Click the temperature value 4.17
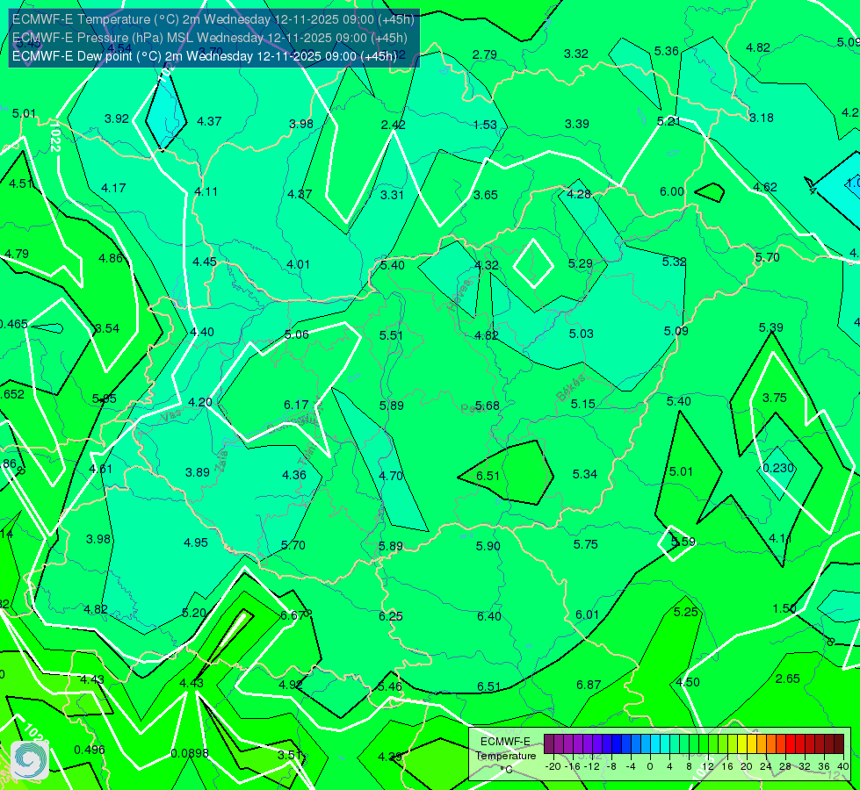The width and height of the screenshot is (860, 790). [113, 188]
